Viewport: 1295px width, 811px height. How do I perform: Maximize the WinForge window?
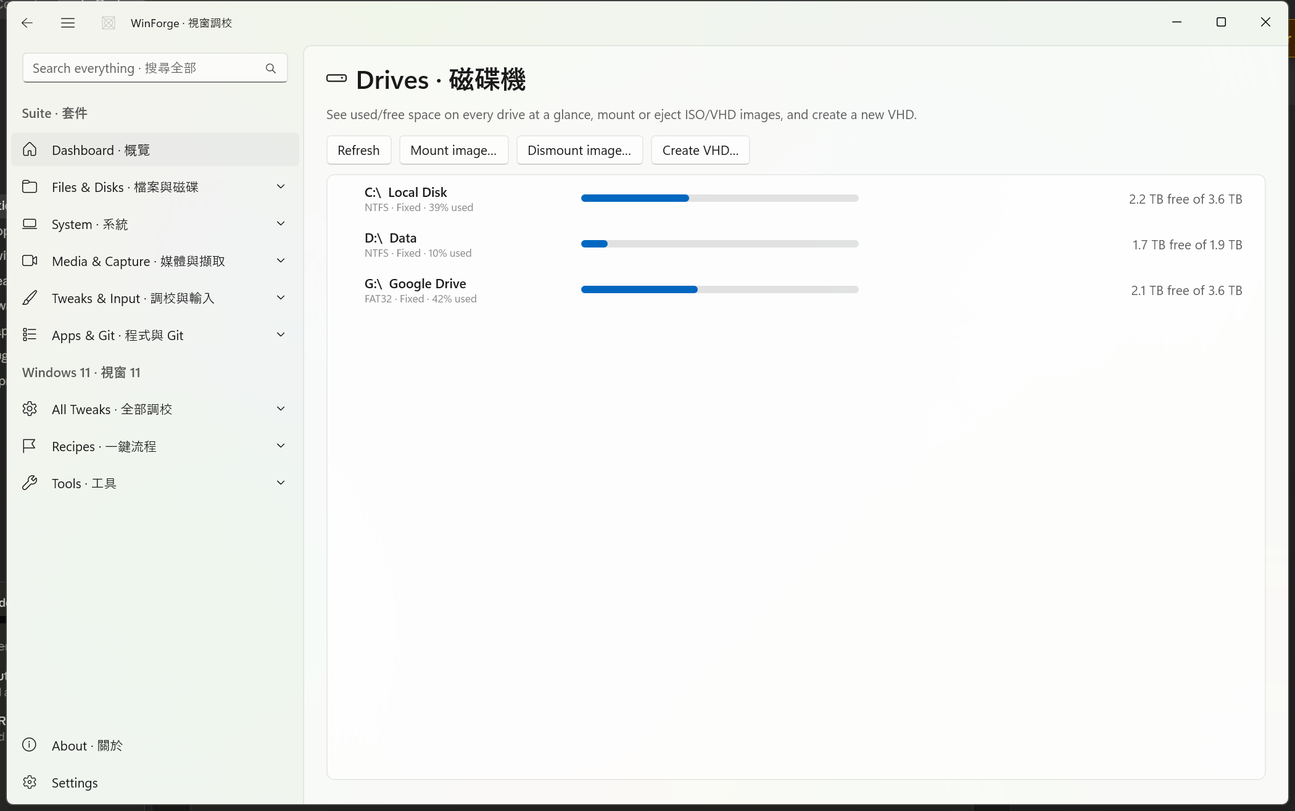tap(1221, 22)
